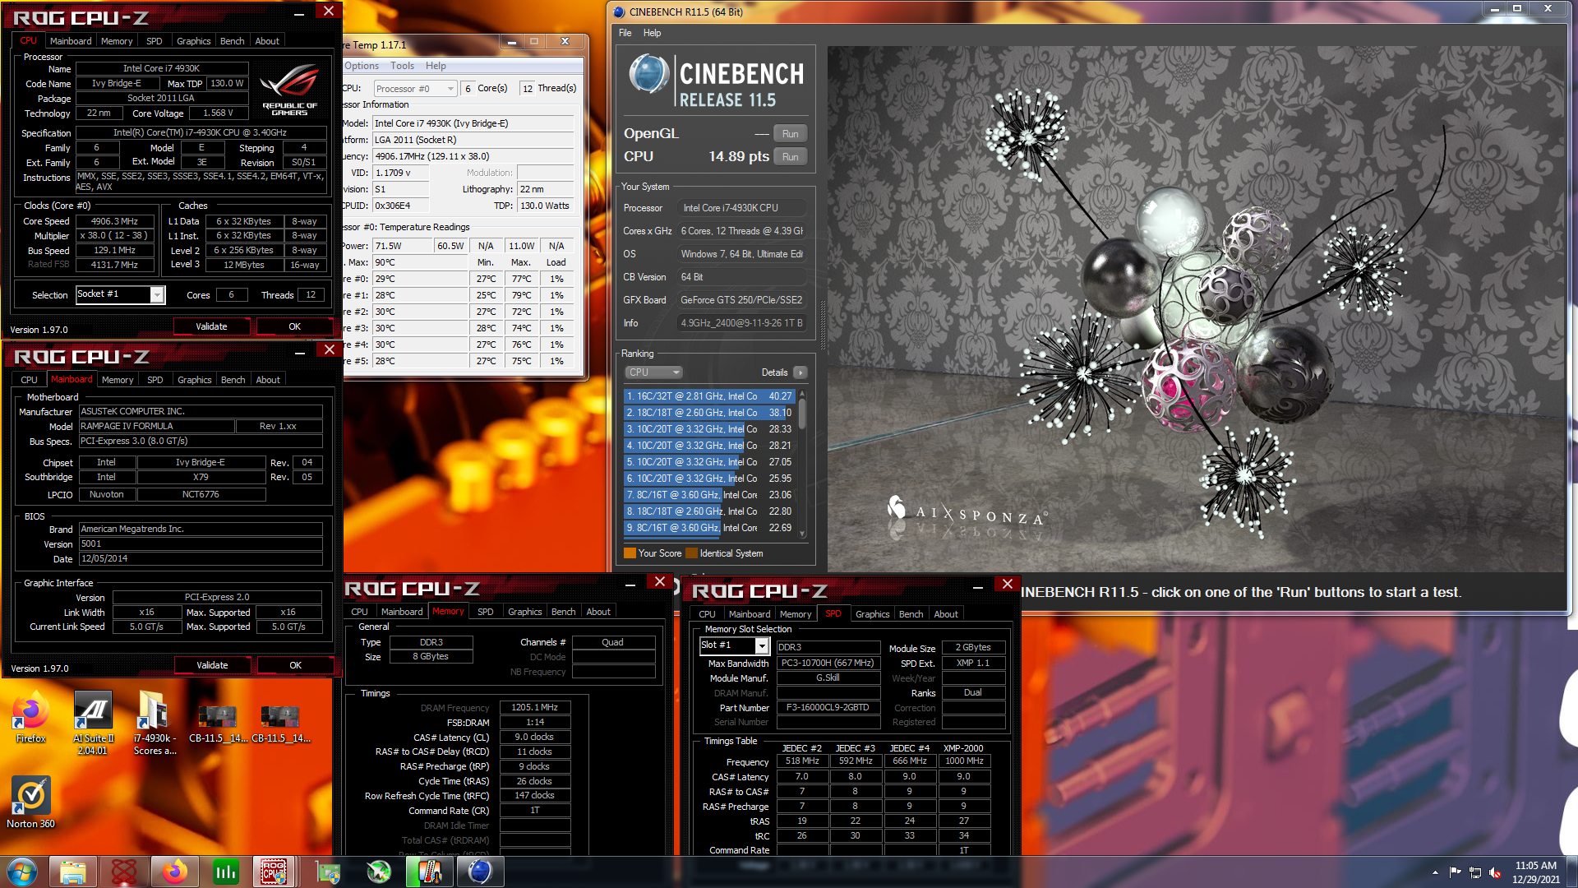Open Core Temp Options menu
This screenshot has width=1578, height=888.
point(362,66)
